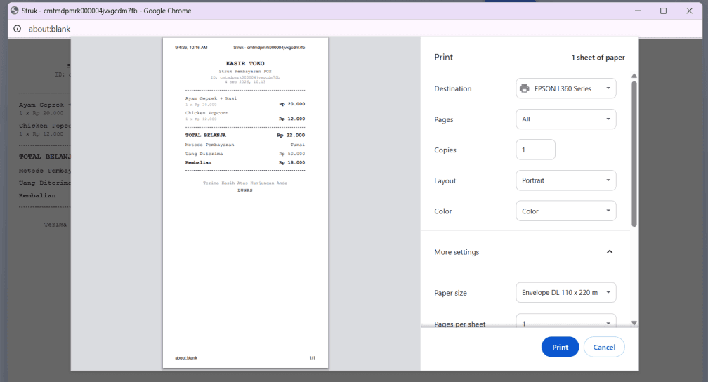
Task: Click the about:blank address bar text
Action: pyautogui.click(x=50, y=29)
